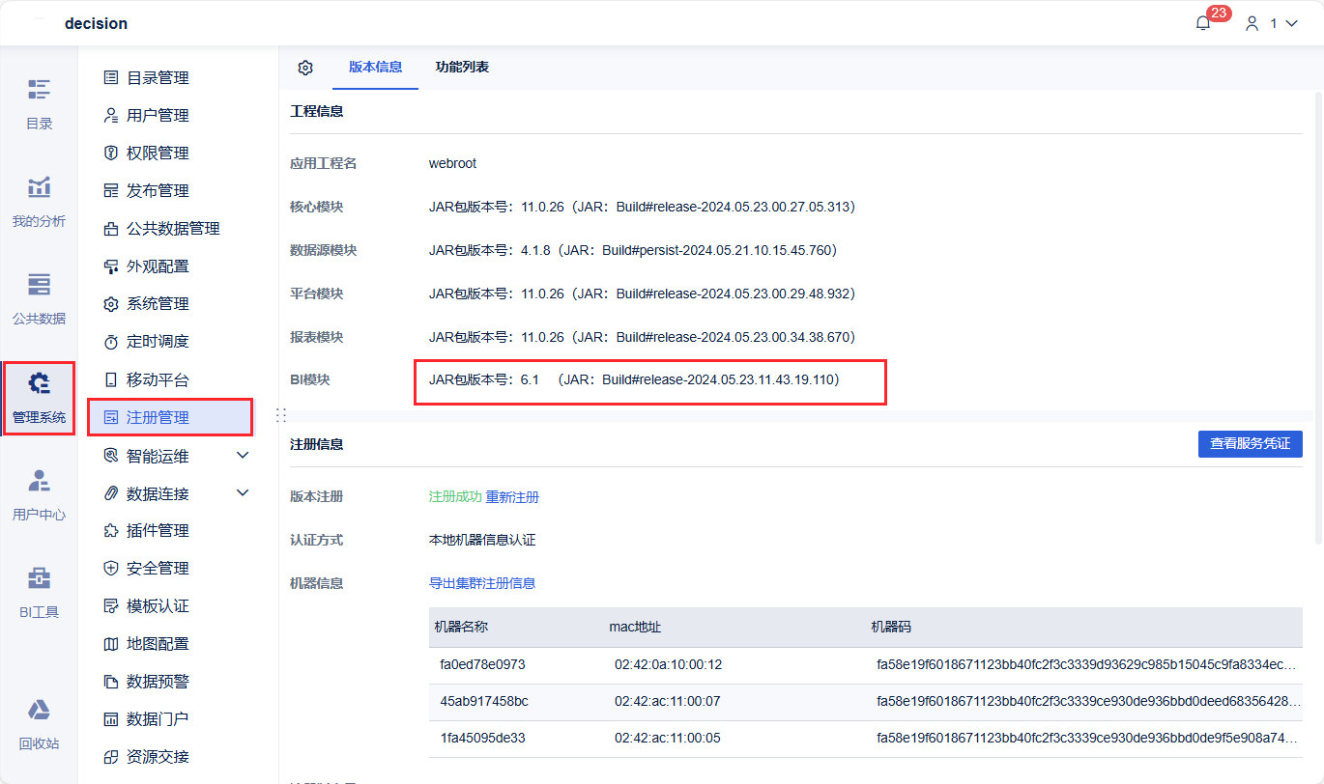Click the notification badge showing 23
The image size is (1324, 784).
(1219, 13)
